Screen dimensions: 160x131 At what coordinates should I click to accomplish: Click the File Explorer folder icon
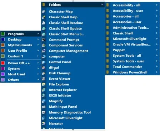point(44,84)
